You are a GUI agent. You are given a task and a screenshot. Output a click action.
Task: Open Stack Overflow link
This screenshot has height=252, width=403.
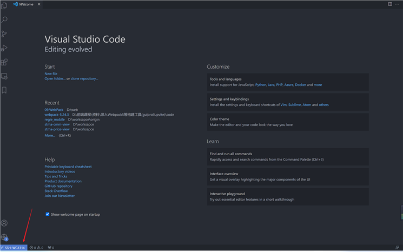[x=56, y=191]
